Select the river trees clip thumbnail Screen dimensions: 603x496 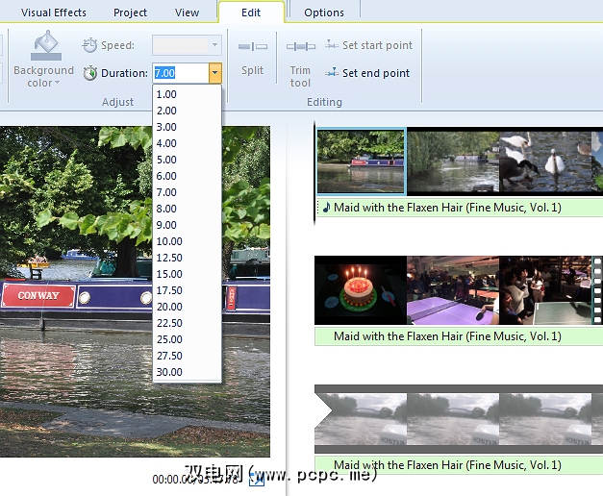(x=453, y=161)
